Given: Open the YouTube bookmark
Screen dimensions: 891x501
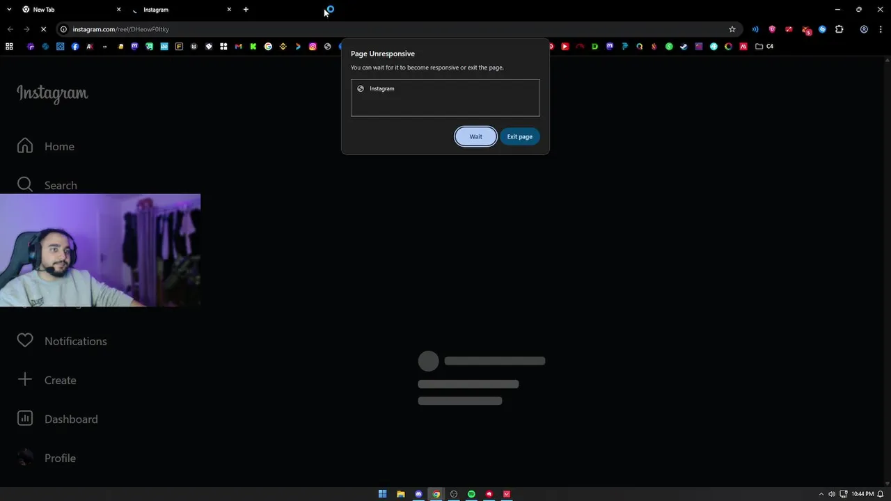Looking at the screenshot, I should [x=565, y=47].
